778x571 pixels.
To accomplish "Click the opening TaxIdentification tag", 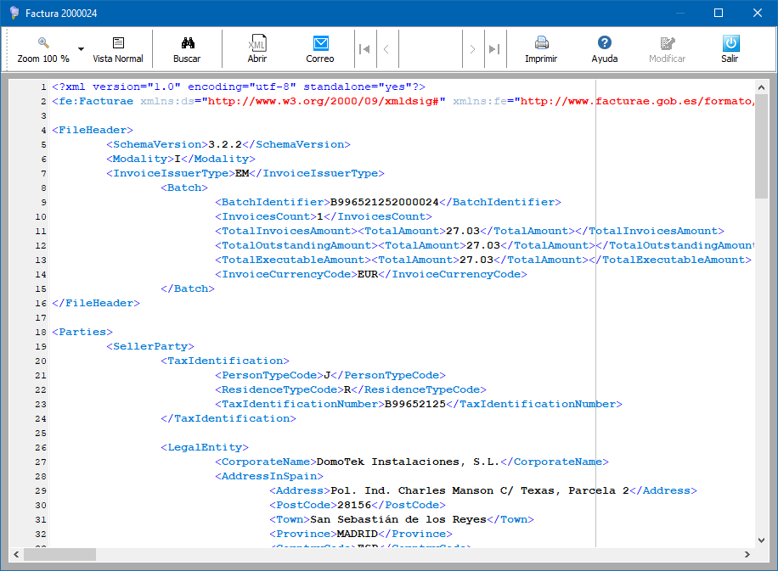I will 225,361.
